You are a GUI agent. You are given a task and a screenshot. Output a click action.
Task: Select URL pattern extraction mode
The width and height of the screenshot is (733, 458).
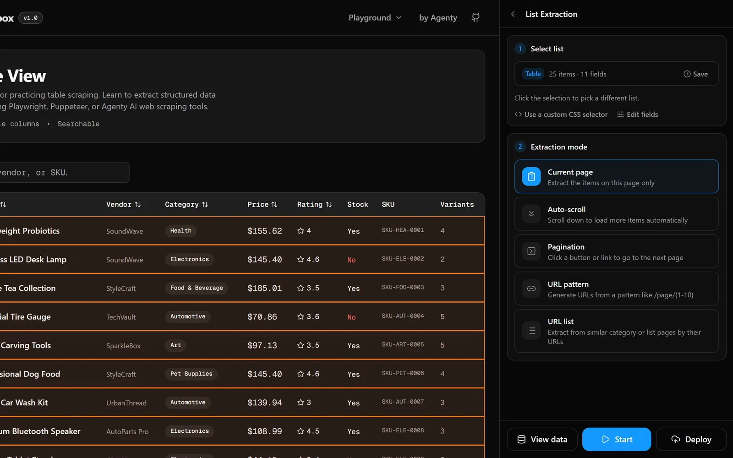tap(616, 289)
